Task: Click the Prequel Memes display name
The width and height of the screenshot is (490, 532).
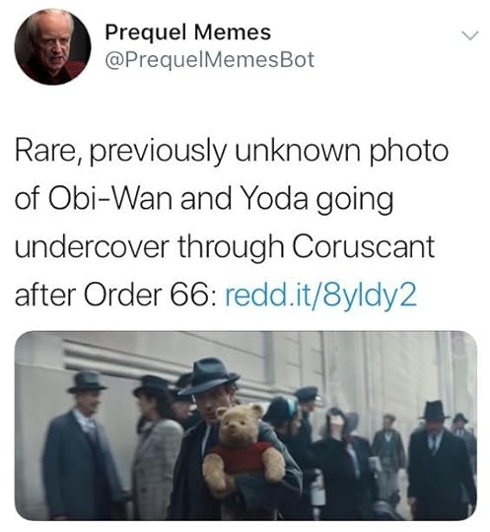Action: coord(187,33)
